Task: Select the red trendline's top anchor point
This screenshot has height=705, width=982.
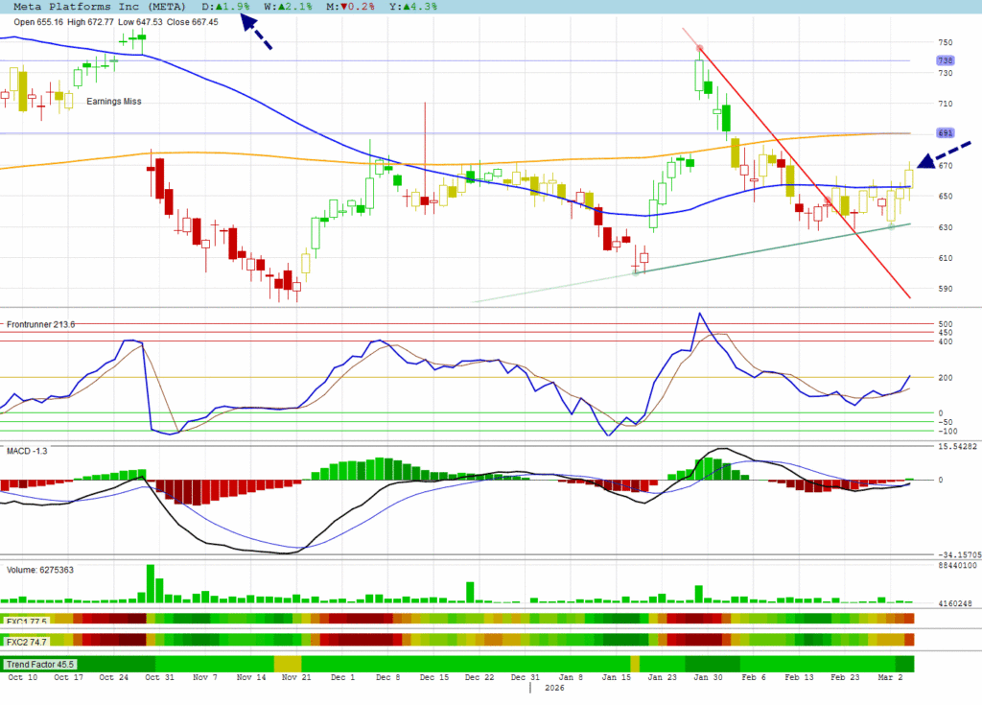Action: pyautogui.click(x=699, y=47)
